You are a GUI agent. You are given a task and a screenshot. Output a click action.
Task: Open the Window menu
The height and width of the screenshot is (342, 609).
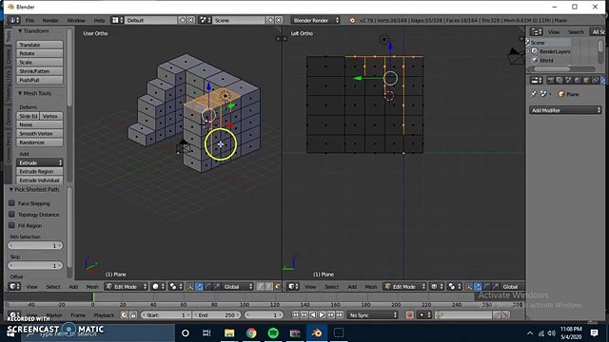(x=76, y=20)
